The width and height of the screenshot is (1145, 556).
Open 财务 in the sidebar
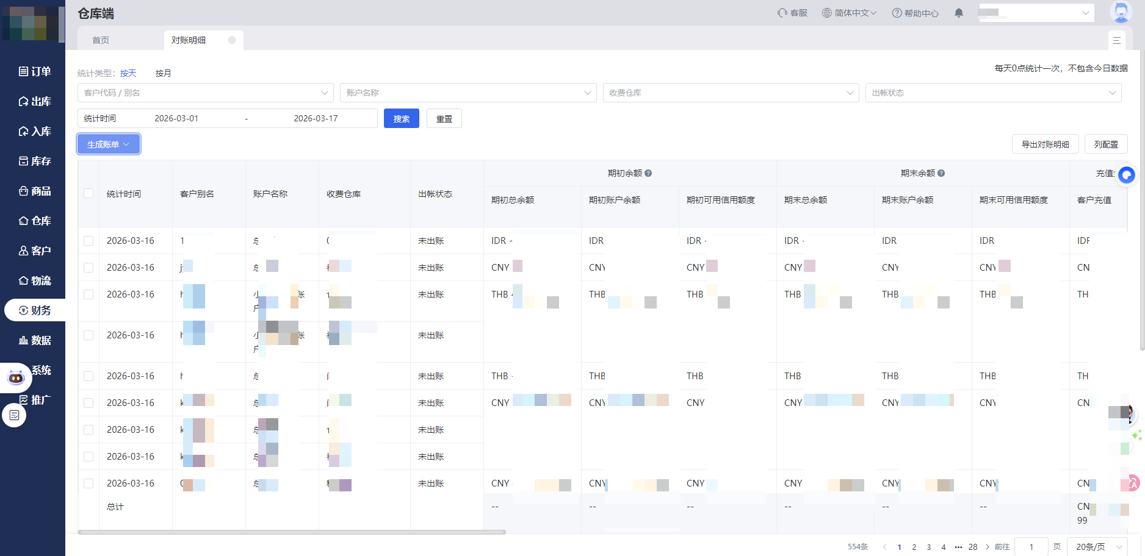click(x=35, y=310)
